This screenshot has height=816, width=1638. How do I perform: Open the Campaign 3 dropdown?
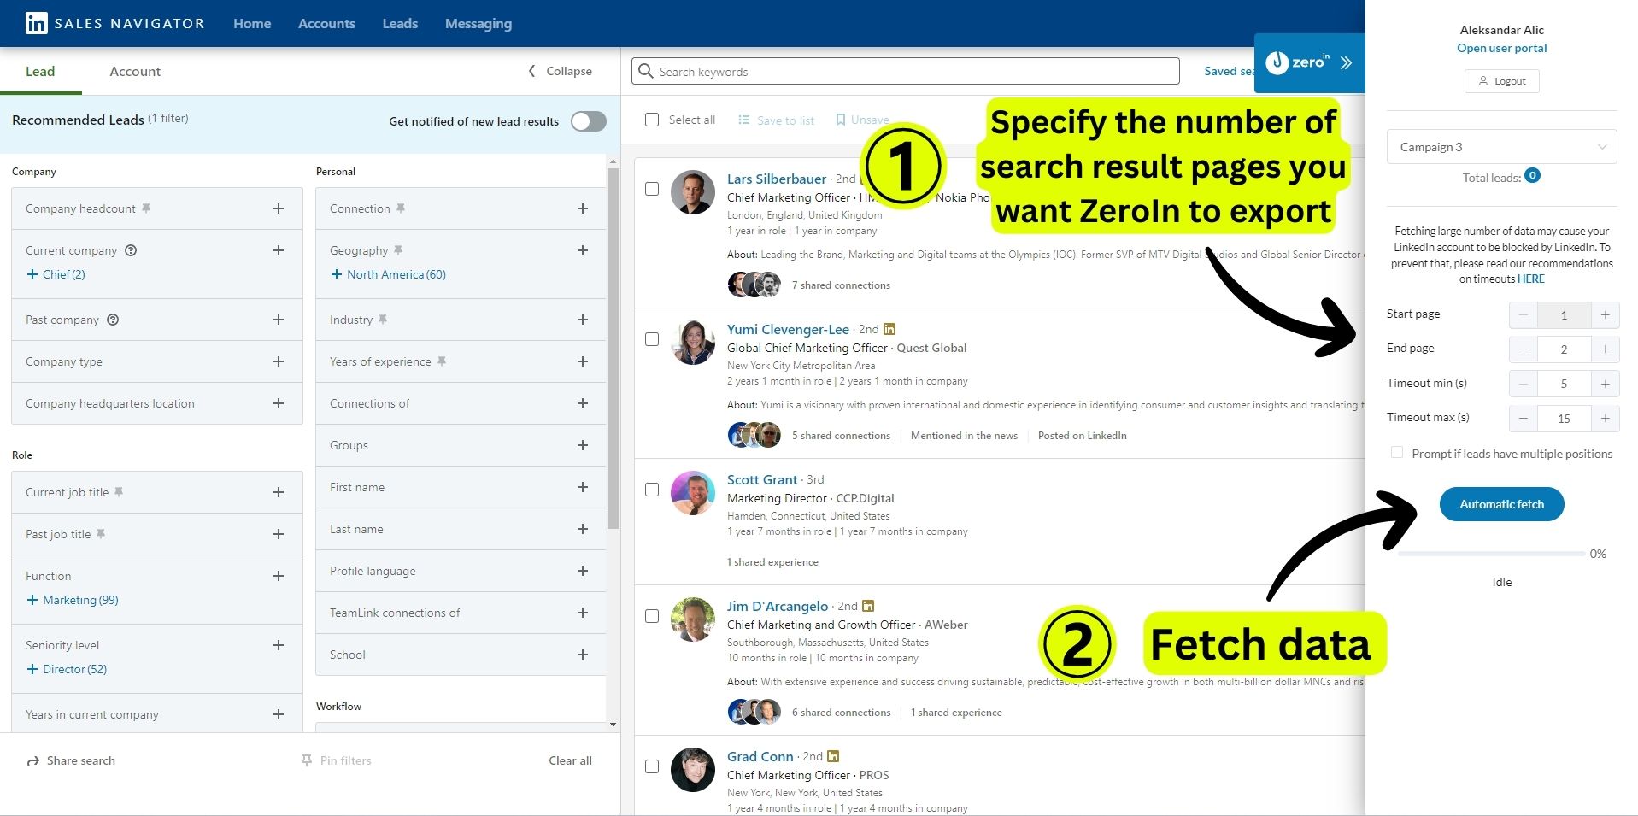tap(1502, 147)
